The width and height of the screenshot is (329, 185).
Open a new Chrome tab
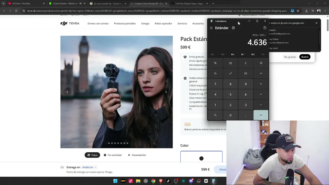pos(213,4)
